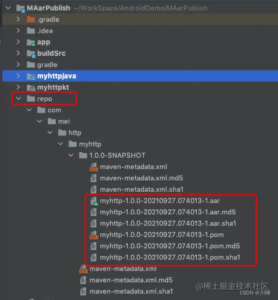The width and height of the screenshot is (278, 300).
Task: Click the aar archive icon with Android badge
Action: click(94, 201)
